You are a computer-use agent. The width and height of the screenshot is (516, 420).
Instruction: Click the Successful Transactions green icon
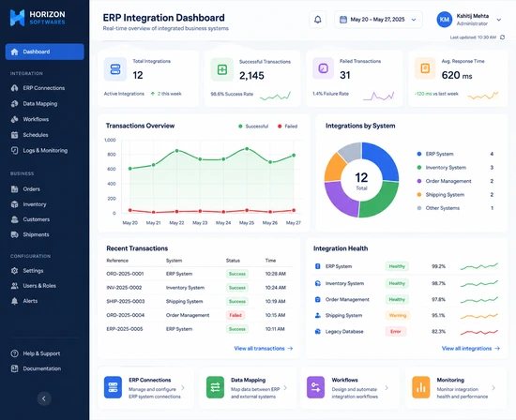222,69
